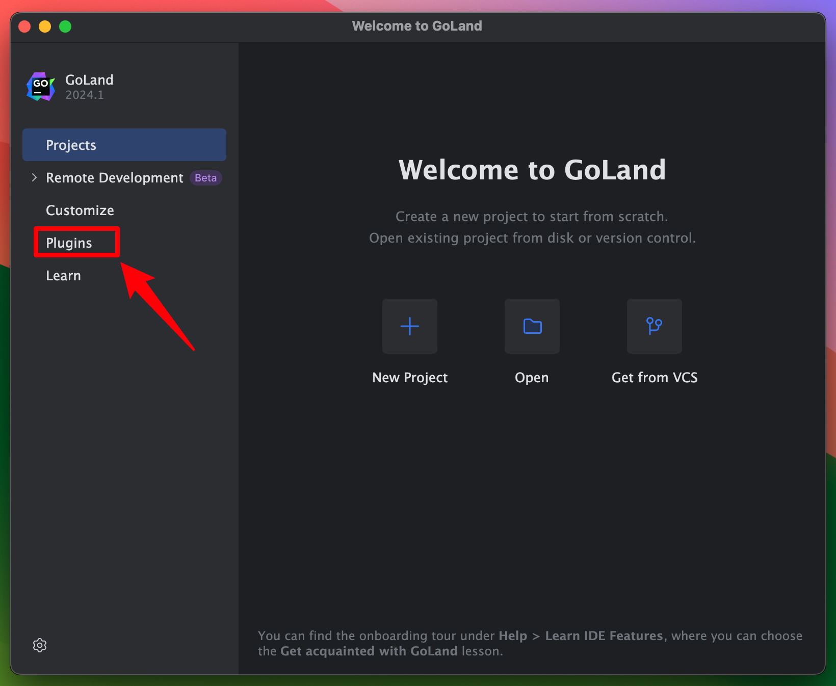Click "Create a new project to start from scratch" text
The image size is (836, 686).
tap(532, 217)
